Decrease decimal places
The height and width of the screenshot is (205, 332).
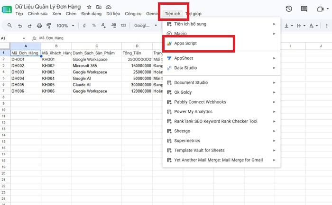(x=103, y=26)
